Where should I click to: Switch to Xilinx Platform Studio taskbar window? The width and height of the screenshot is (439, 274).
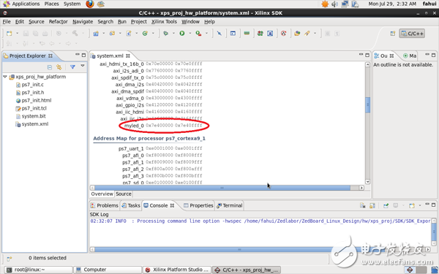(177, 270)
